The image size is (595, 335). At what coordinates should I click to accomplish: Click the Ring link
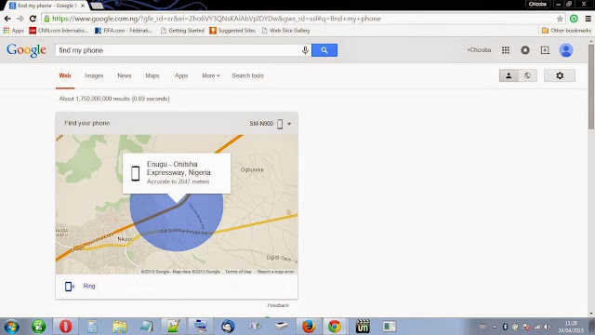tap(89, 286)
